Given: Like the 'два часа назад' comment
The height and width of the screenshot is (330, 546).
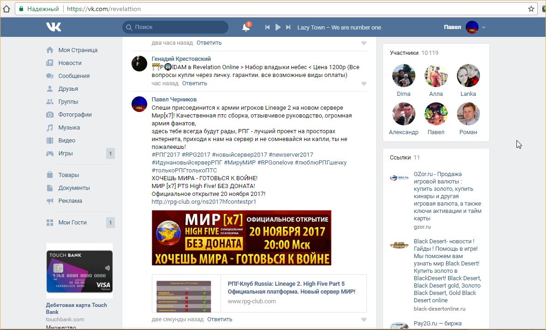Looking at the screenshot, I should (x=364, y=43).
